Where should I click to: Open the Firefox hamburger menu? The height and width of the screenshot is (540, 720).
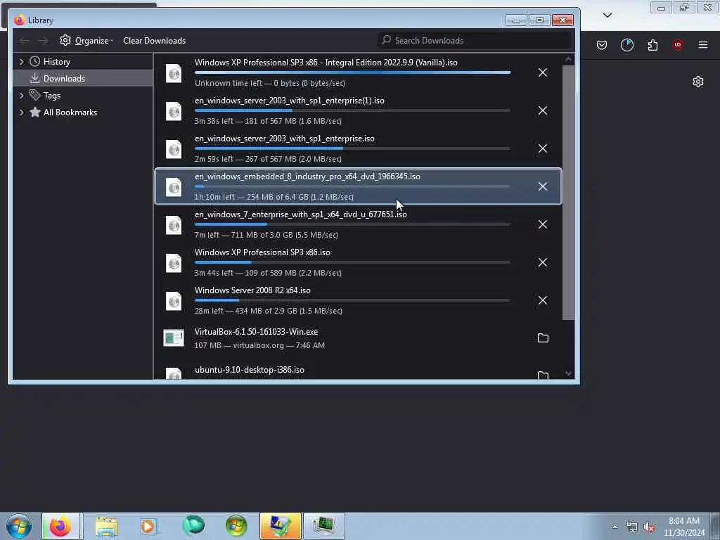point(703,45)
